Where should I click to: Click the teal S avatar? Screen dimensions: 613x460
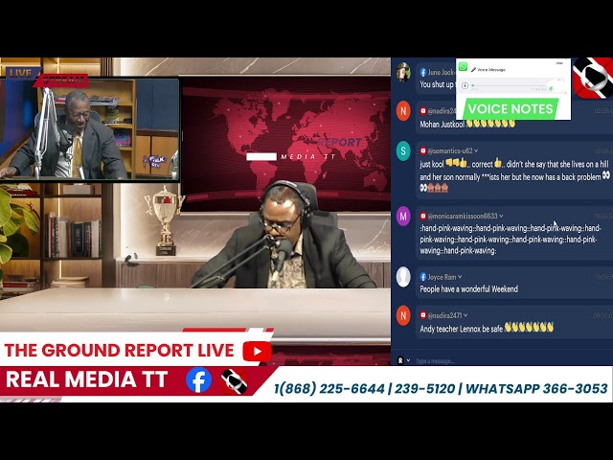(403, 151)
